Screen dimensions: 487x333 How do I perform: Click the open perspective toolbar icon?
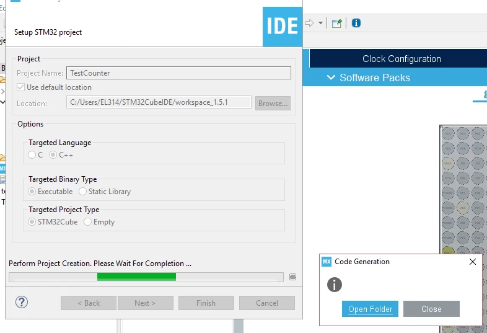(x=336, y=24)
